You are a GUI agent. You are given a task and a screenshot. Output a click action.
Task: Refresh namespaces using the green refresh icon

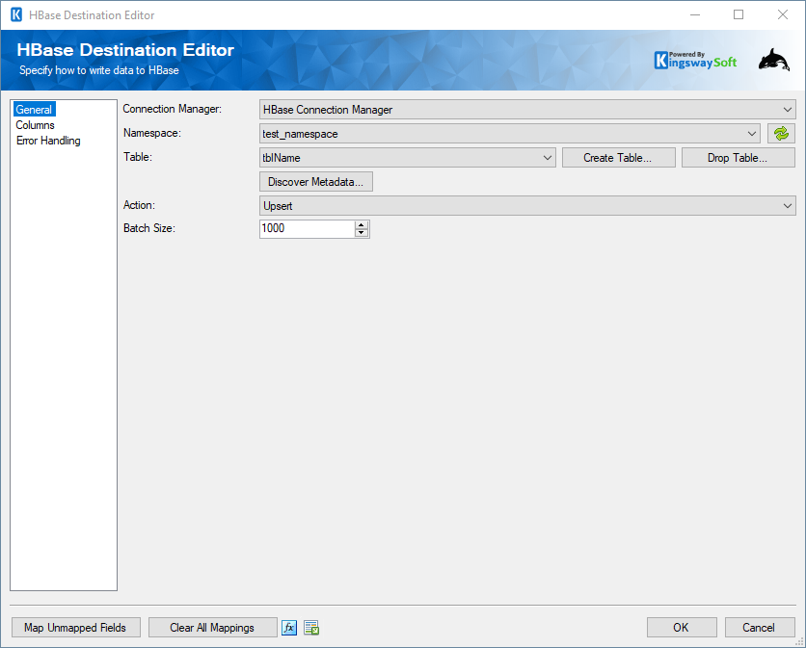pos(782,133)
